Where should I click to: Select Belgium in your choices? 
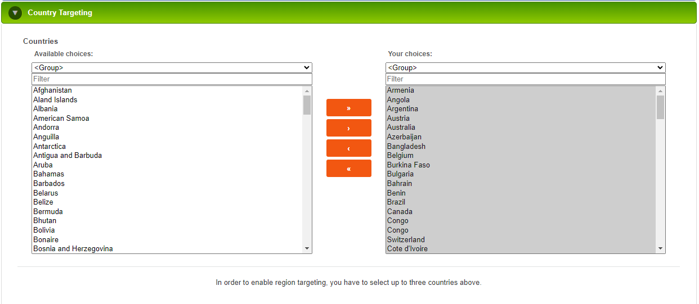pos(521,156)
